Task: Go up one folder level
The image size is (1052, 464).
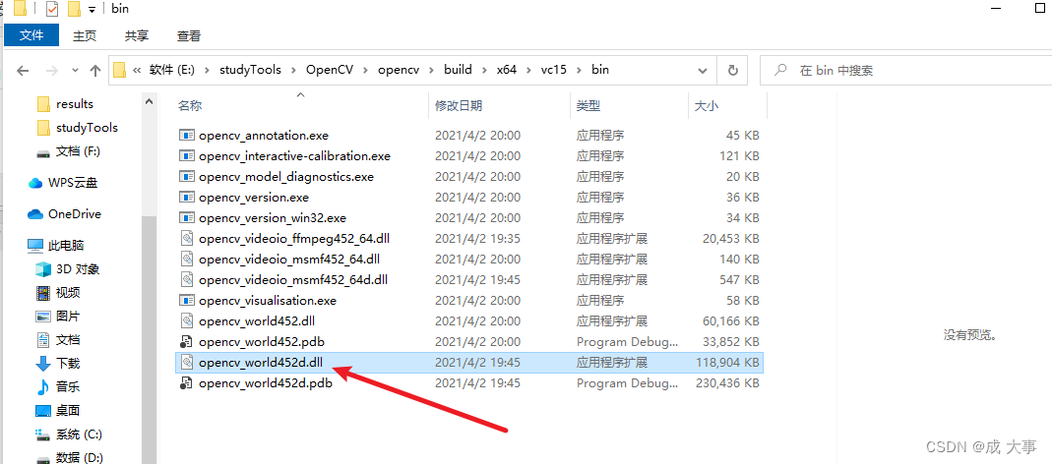Action: coord(95,70)
